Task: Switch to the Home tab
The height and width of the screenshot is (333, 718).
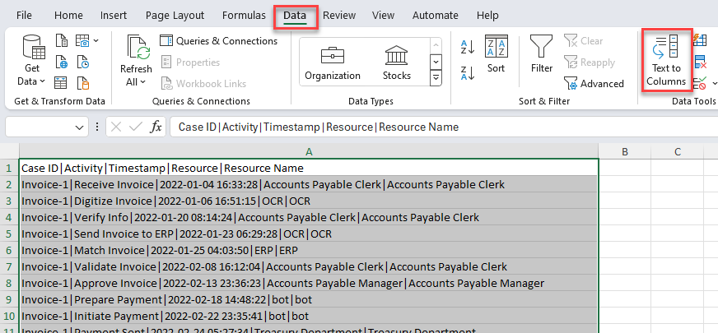Action: [68, 15]
